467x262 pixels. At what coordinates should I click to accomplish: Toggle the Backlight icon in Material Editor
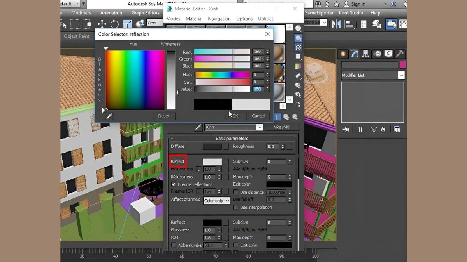tap(298, 38)
